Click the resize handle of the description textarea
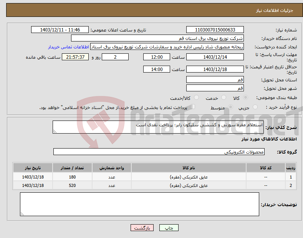Viewport: 303px width, 238px height. coord(55,132)
